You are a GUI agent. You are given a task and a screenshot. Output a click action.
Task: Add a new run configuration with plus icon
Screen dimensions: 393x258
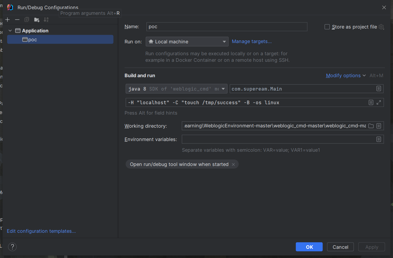(8, 20)
